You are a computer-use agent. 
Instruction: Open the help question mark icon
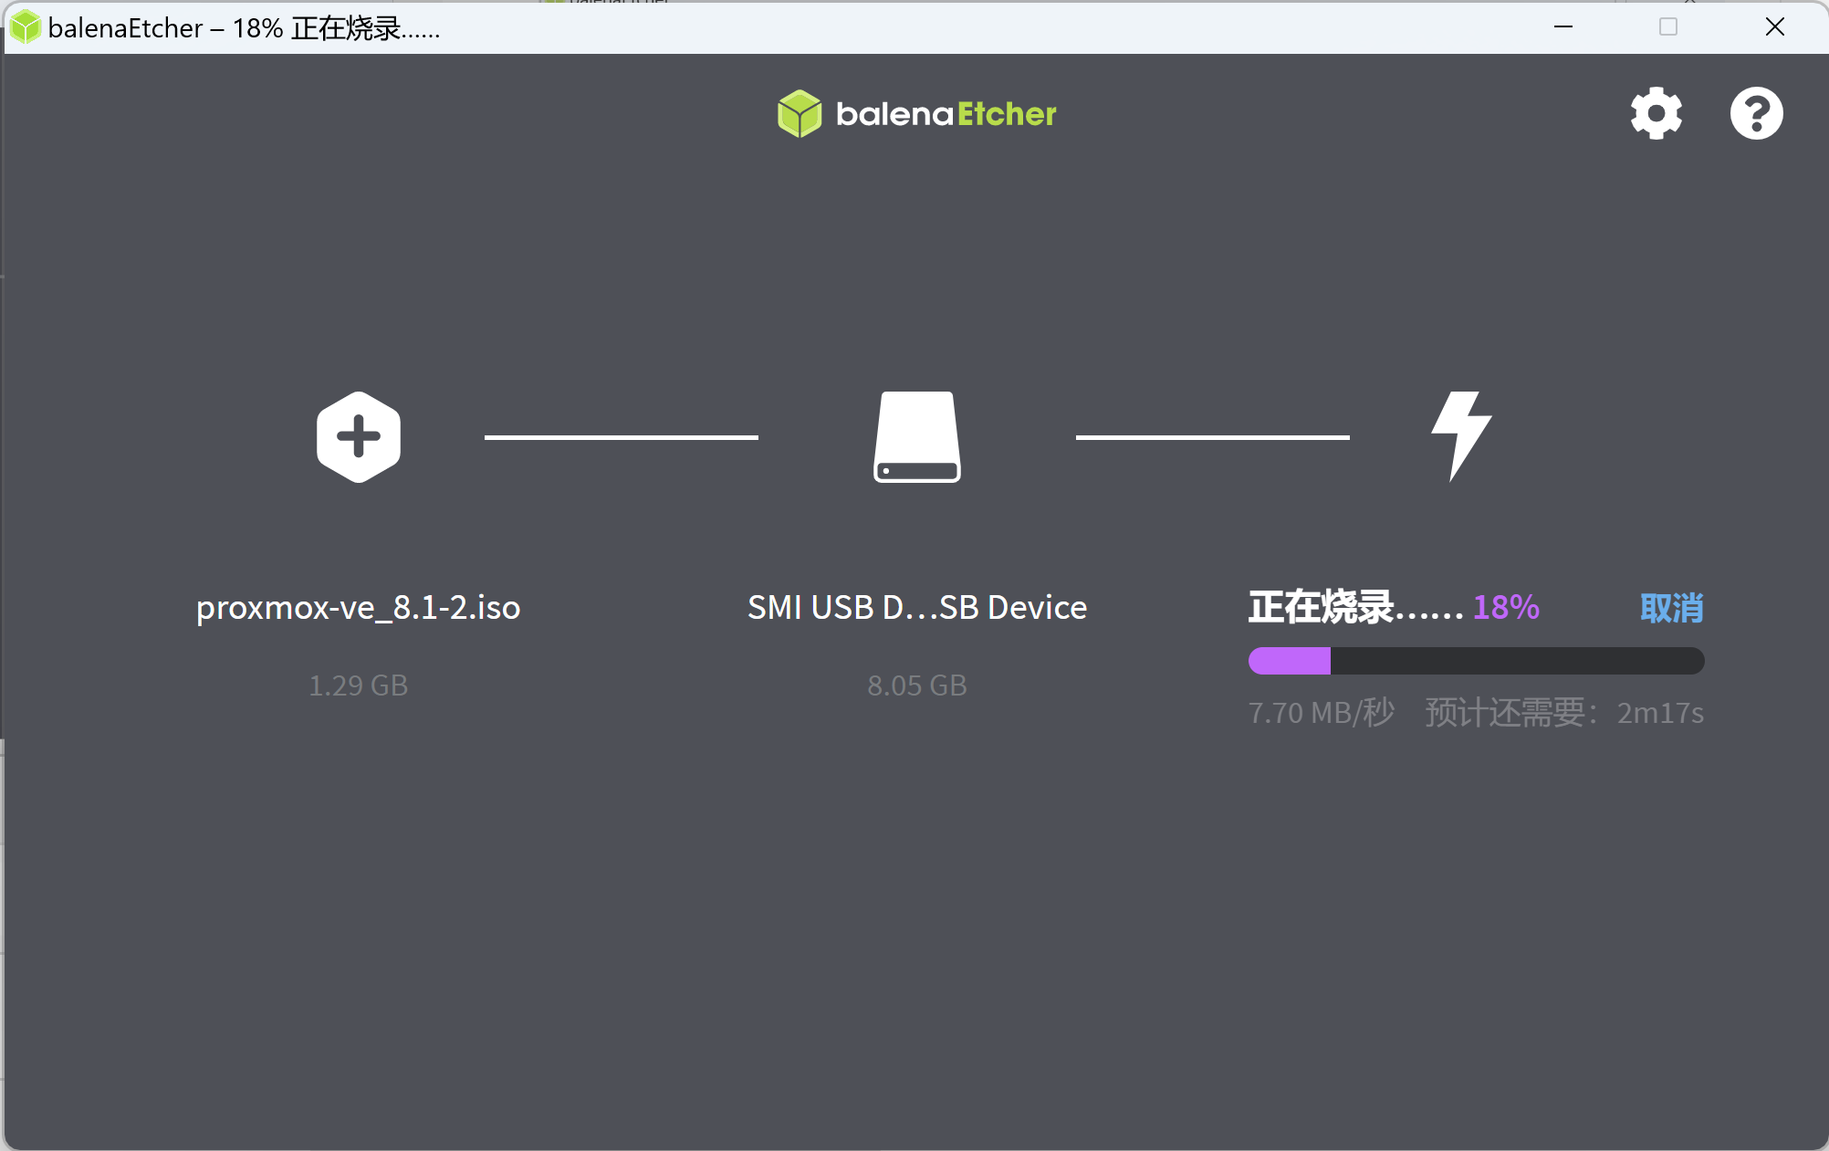pyautogui.click(x=1756, y=113)
